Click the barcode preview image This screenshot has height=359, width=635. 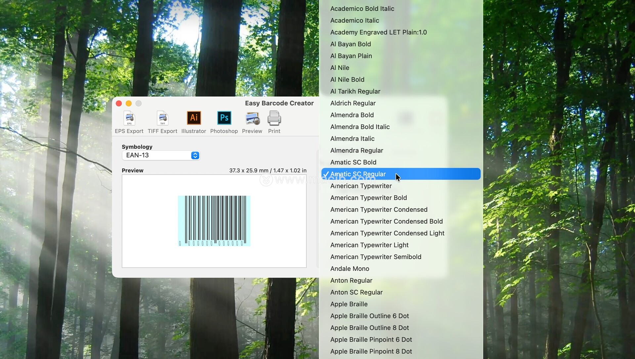coord(214,221)
